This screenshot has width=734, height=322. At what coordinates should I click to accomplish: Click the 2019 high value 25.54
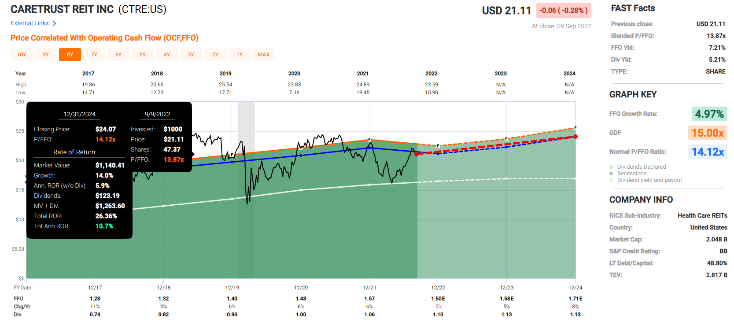pos(225,85)
